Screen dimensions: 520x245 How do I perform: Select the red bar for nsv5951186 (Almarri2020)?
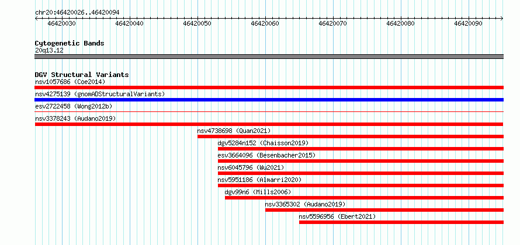point(360,185)
